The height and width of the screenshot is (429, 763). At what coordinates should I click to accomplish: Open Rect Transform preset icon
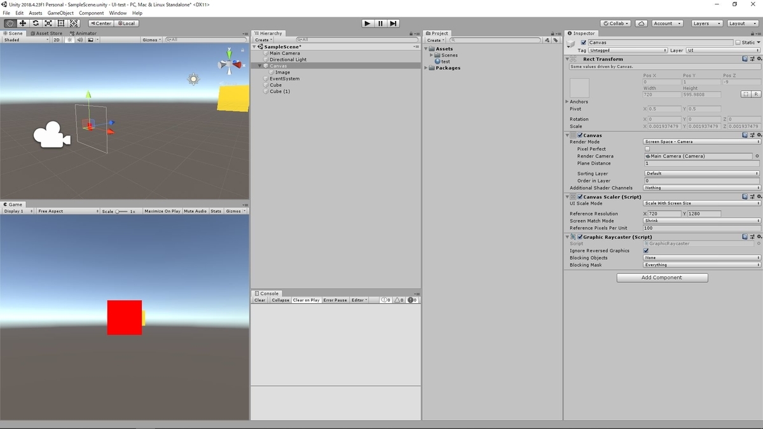pos(752,59)
